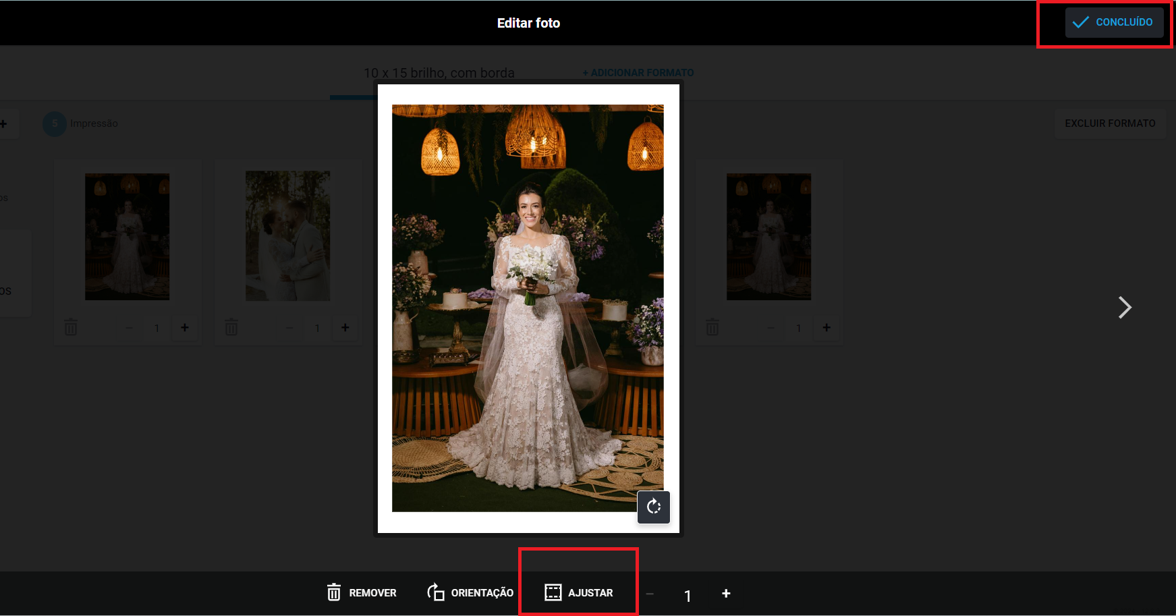Image resolution: width=1176 pixels, height=616 pixels.
Task: Delete first thumbnail via its trash icon
Action: [71, 327]
